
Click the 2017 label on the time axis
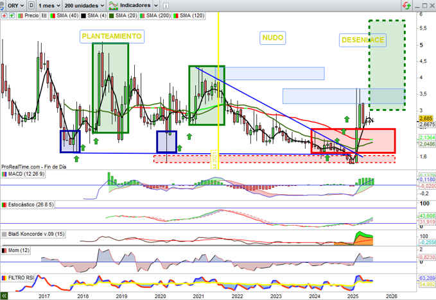(x=44, y=296)
